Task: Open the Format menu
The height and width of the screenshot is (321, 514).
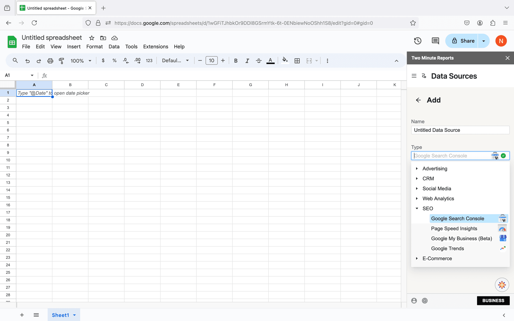Action: tap(94, 47)
